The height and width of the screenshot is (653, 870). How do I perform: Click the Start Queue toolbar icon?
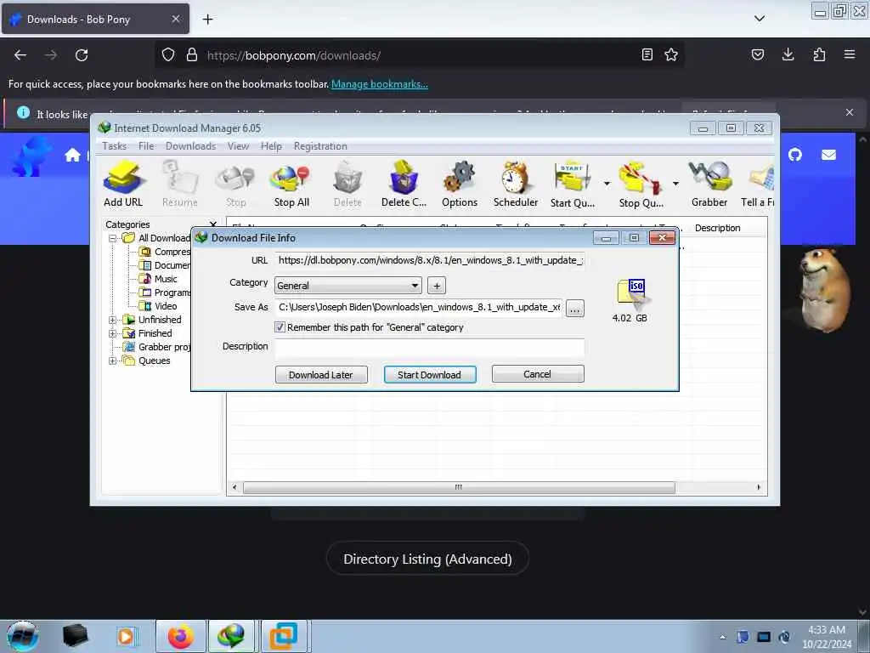point(572,185)
